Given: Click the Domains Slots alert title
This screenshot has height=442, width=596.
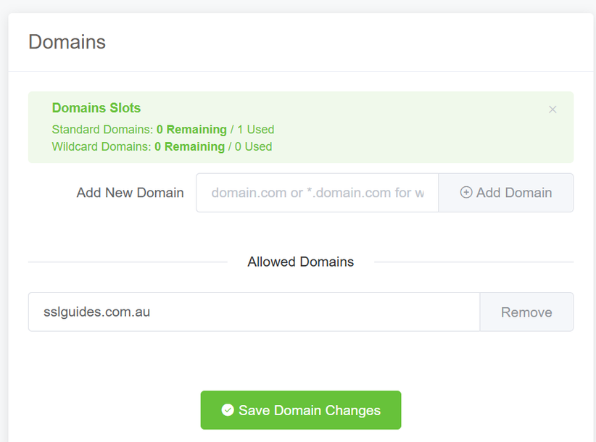Looking at the screenshot, I should 96,108.
